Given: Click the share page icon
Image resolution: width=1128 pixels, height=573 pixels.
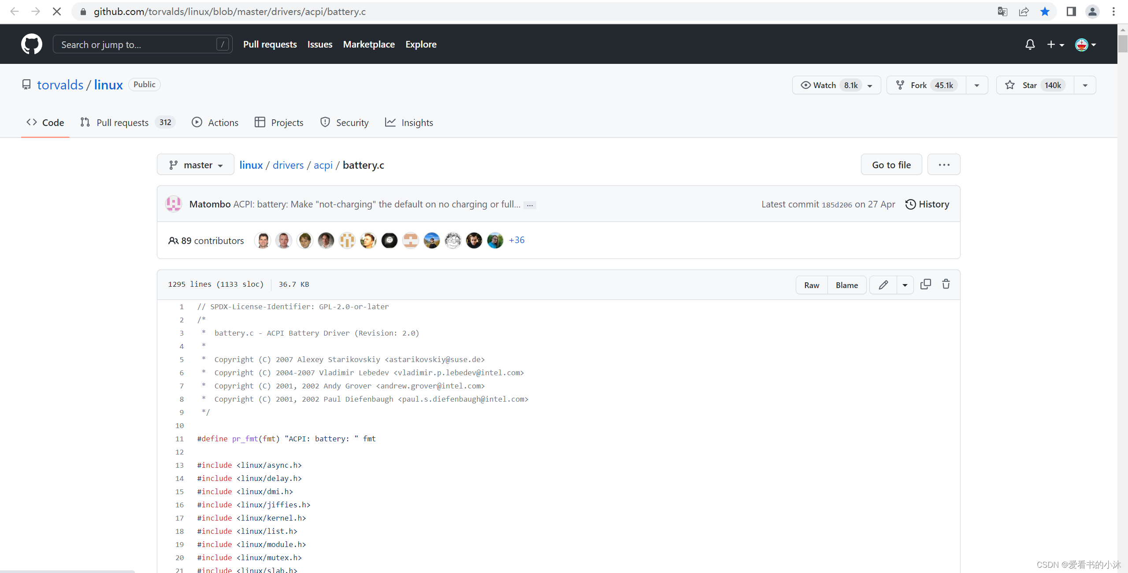Looking at the screenshot, I should (1024, 11).
